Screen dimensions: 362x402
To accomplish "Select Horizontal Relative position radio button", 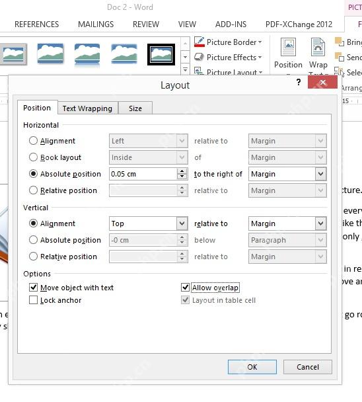I will [33, 190].
